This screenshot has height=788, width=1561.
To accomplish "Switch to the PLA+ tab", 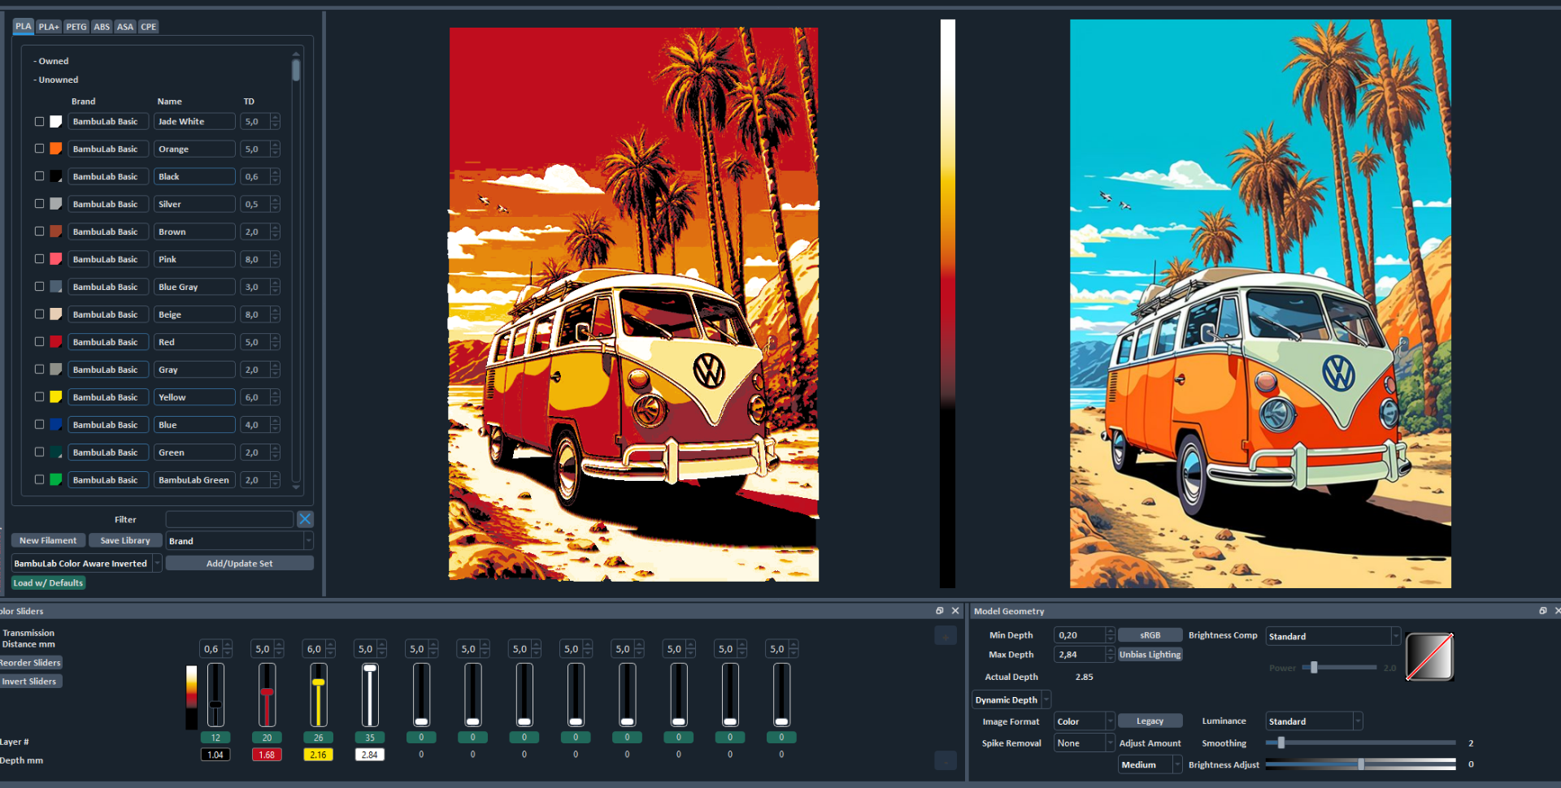I will 49,27.
